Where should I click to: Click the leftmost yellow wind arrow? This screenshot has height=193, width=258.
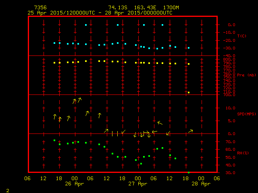[x=54, y=117]
